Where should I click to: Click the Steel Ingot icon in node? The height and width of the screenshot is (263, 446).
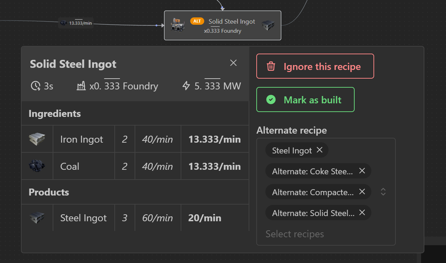point(268,25)
